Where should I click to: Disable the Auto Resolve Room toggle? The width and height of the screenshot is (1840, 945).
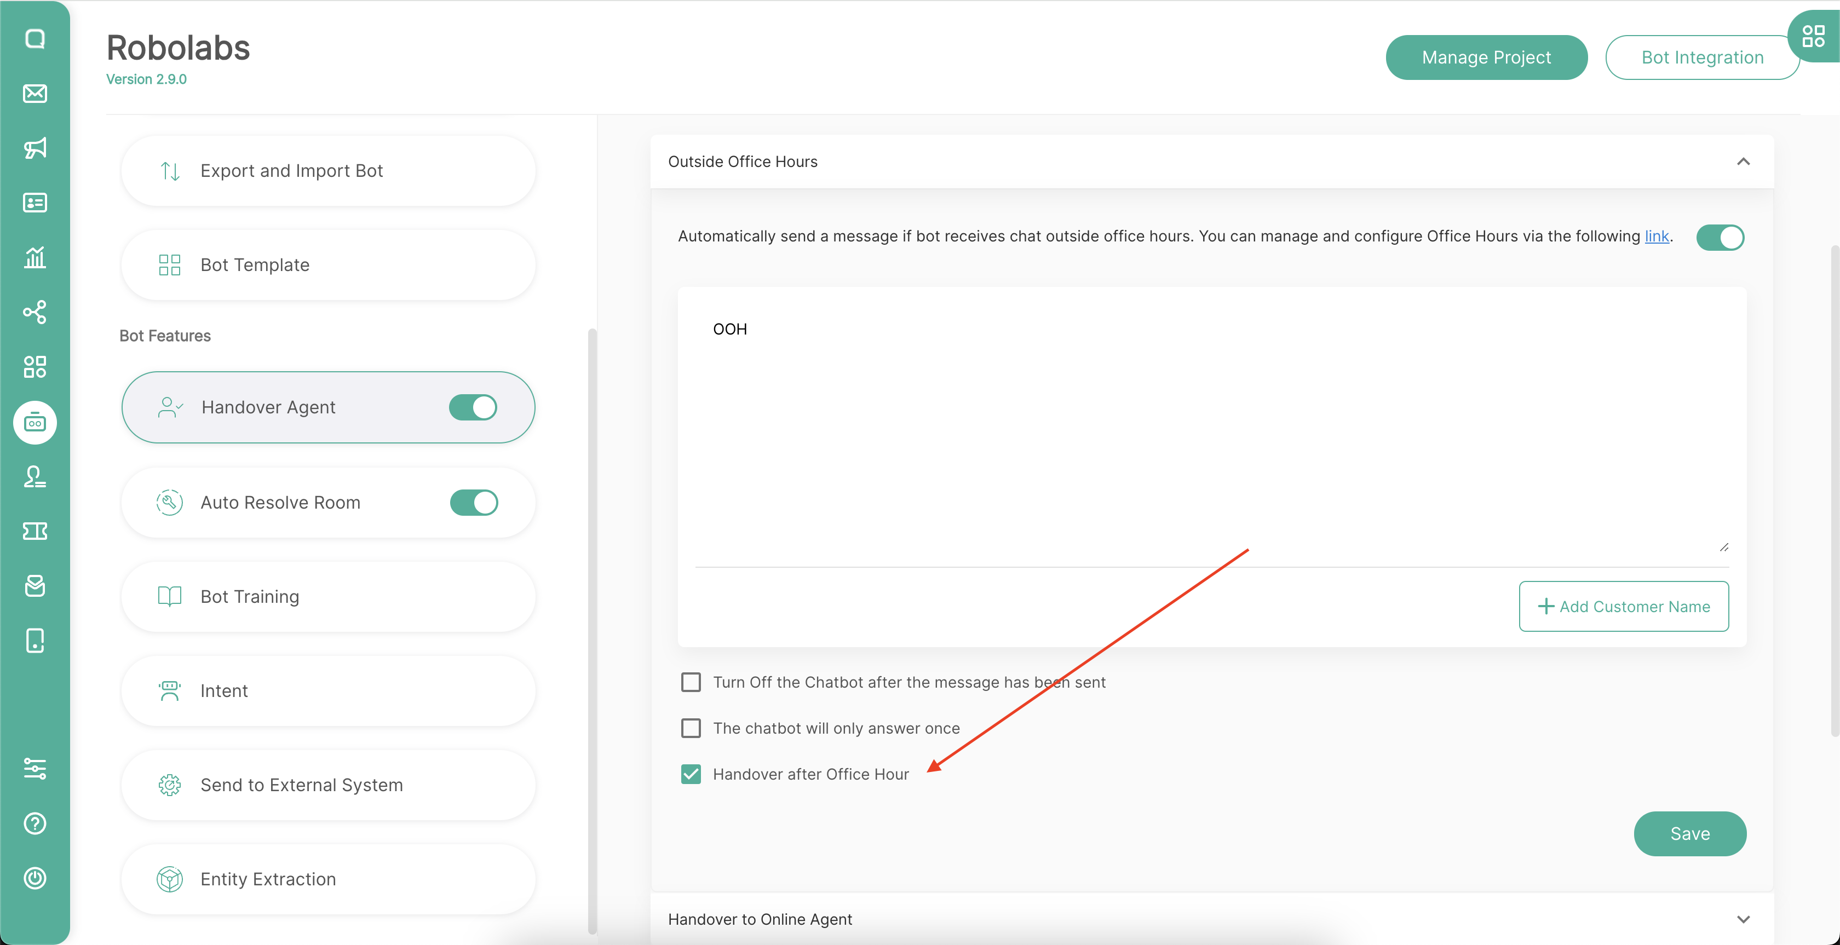(x=474, y=502)
